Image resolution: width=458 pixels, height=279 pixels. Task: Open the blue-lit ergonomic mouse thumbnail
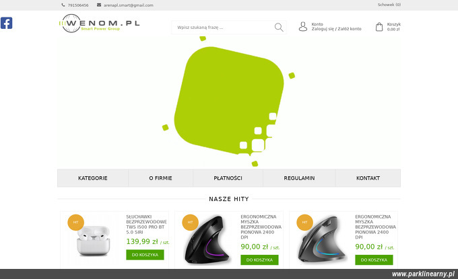coord(321,240)
